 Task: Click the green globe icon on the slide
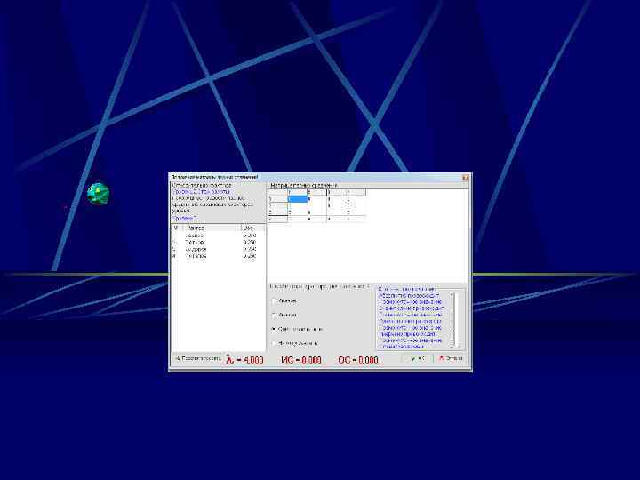pyautogui.click(x=99, y=194)
